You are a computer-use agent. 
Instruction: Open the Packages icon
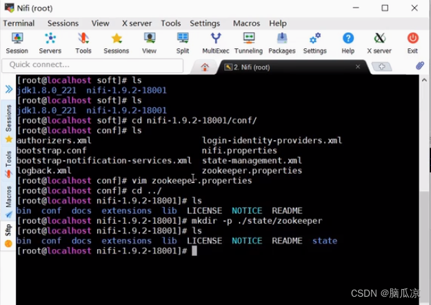tap(282, 43)
